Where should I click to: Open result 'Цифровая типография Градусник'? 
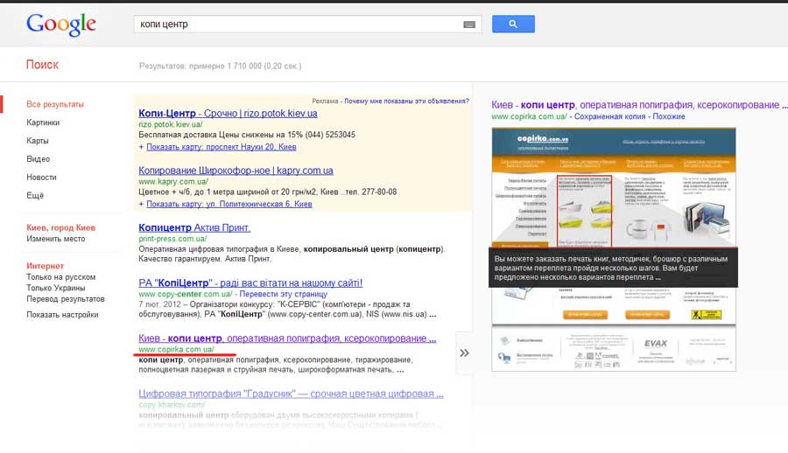[x=291, y=394]
